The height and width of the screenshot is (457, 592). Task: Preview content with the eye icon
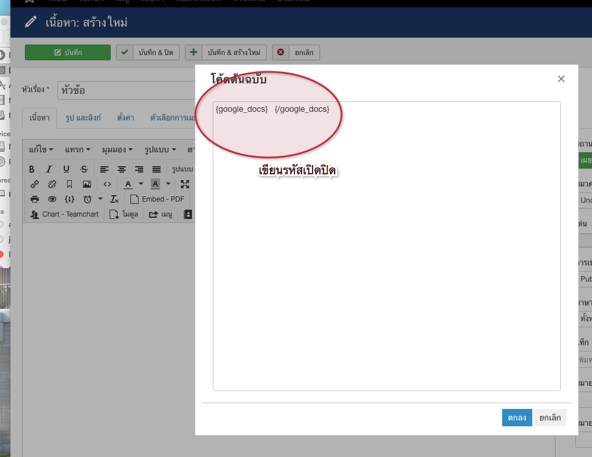point(52,199)
